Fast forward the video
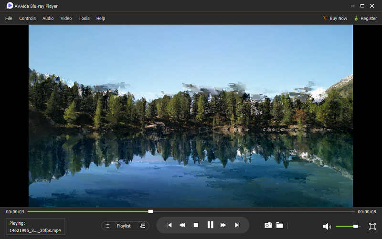382x239 pixels. coord(223,225)
